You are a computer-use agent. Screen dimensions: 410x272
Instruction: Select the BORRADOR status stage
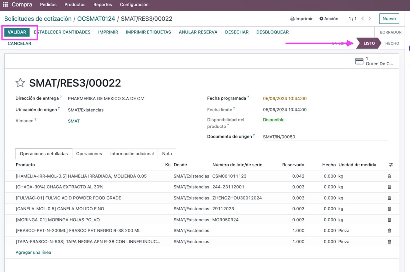pos(391,32)
